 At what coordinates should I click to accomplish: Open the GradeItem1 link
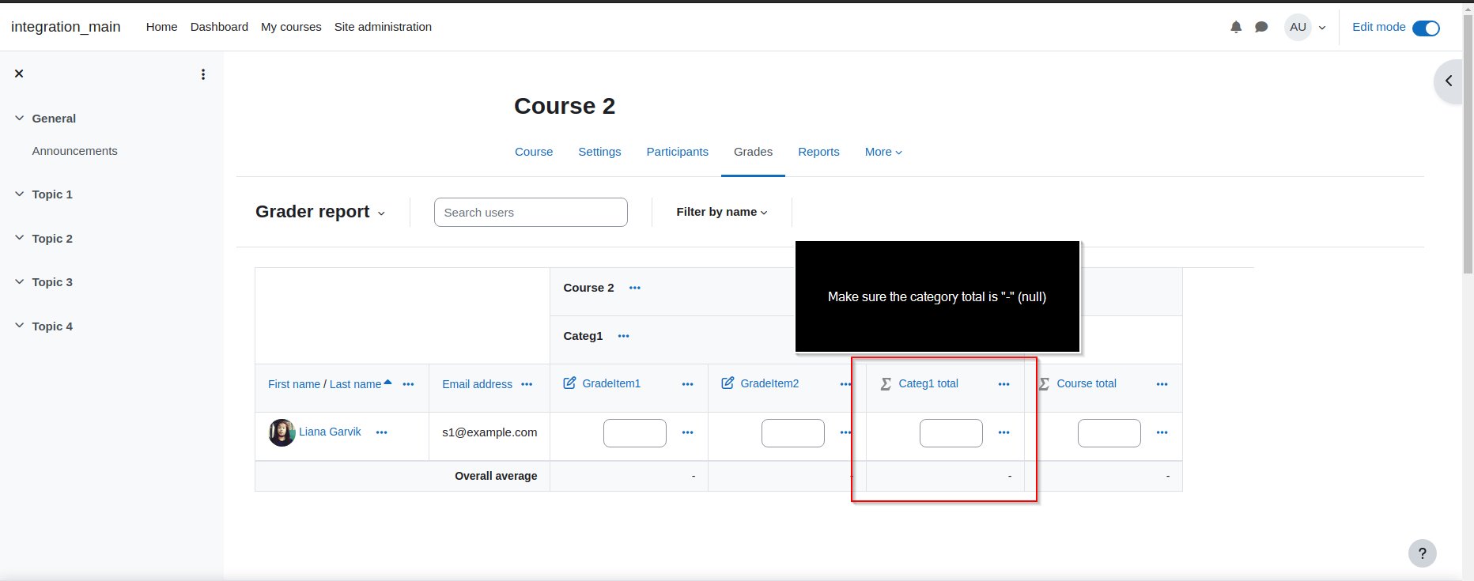coord(611,383)
